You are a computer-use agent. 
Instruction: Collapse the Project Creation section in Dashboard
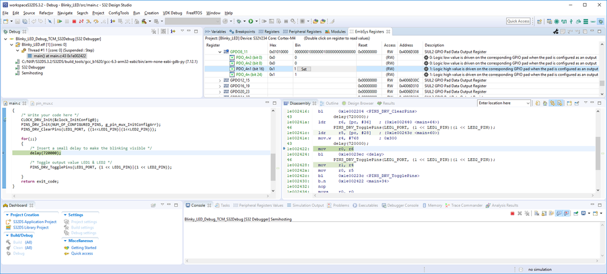(x=7, y=215)
